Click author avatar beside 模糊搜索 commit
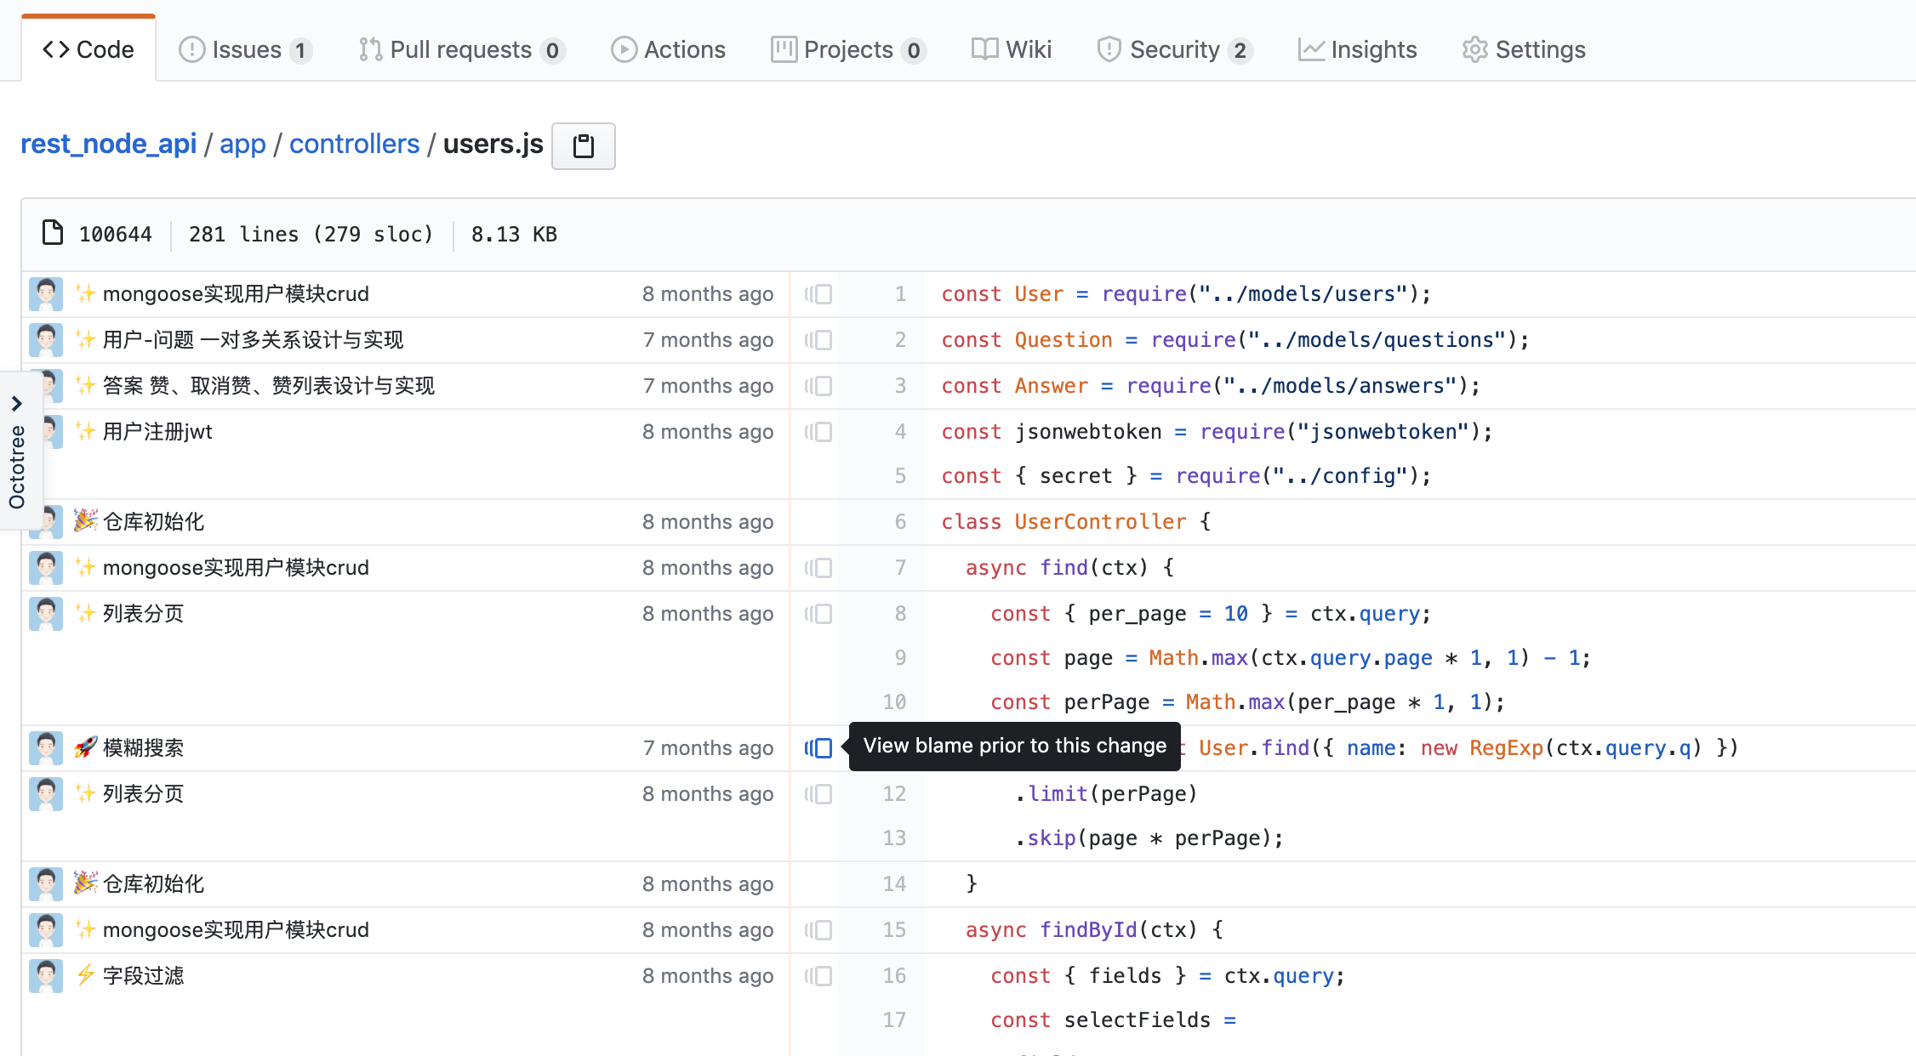 coord(46,748)
